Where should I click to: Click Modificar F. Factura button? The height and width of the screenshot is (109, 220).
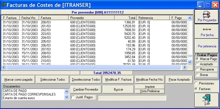coord(118,80)
